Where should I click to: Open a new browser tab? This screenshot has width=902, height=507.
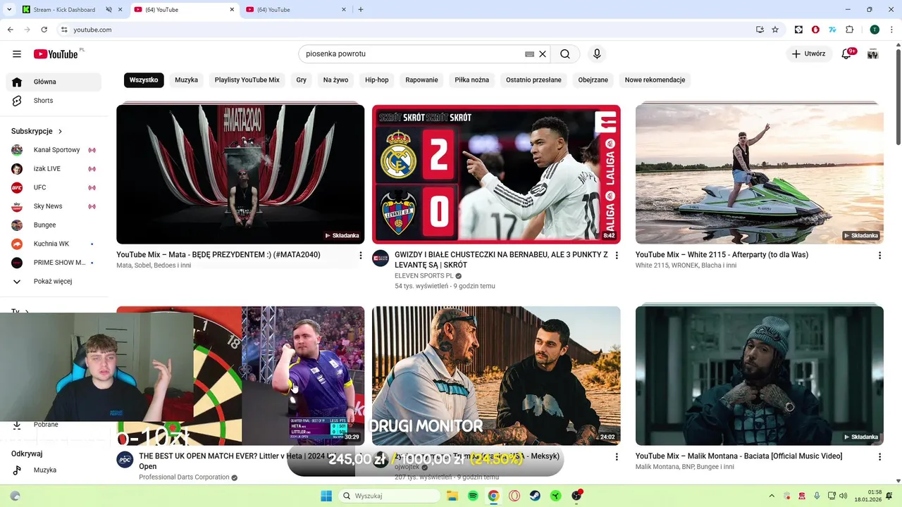pos(361,10)
